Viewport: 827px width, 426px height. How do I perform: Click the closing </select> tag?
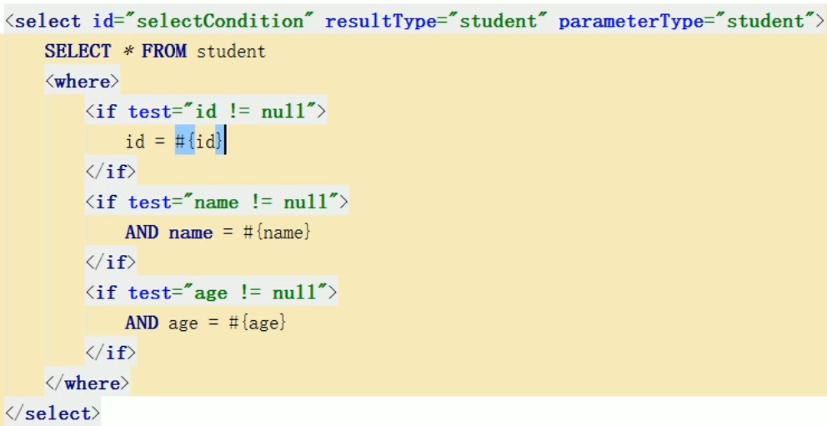[53, 413]
